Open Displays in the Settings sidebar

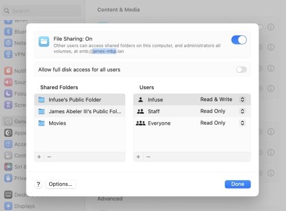[19, 206]
